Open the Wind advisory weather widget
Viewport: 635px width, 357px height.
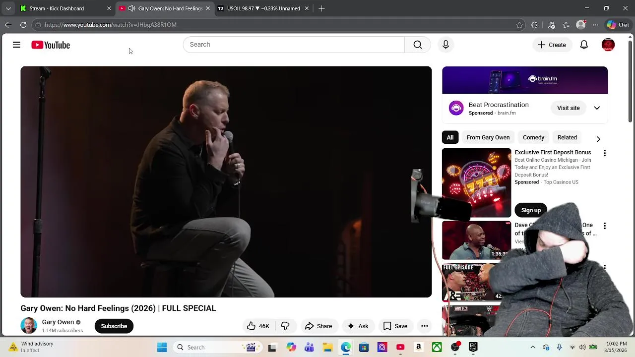[31, 347]
